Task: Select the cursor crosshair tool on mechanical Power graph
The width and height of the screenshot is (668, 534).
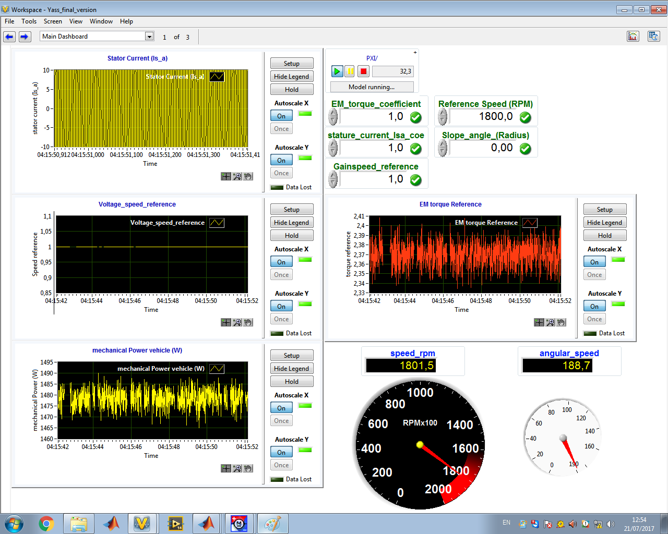Action: point(225,468)
